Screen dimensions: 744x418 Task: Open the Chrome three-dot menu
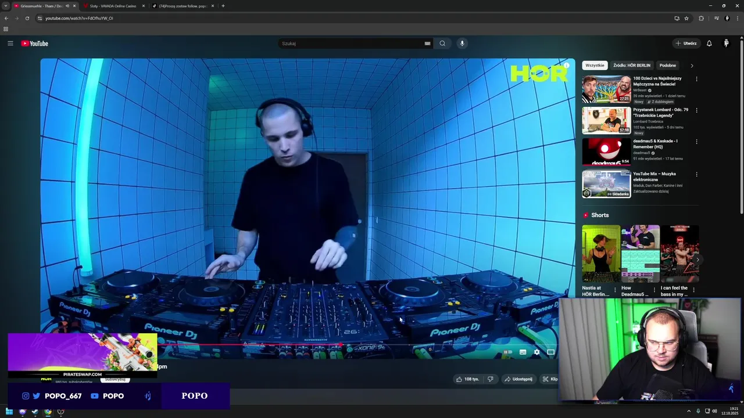737,18
